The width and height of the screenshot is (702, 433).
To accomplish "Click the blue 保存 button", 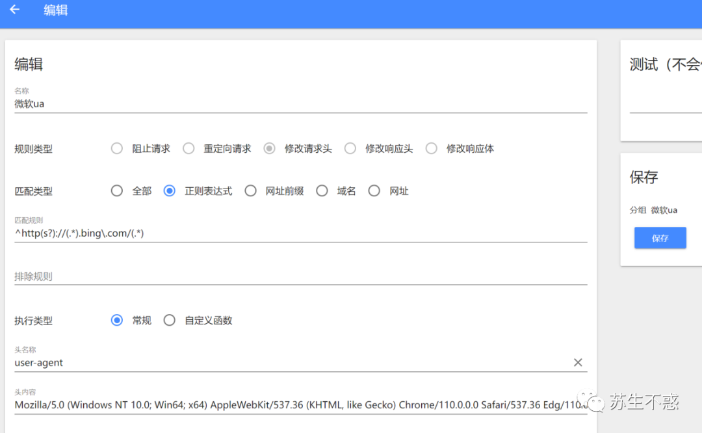I will click(x=660, y=238).
